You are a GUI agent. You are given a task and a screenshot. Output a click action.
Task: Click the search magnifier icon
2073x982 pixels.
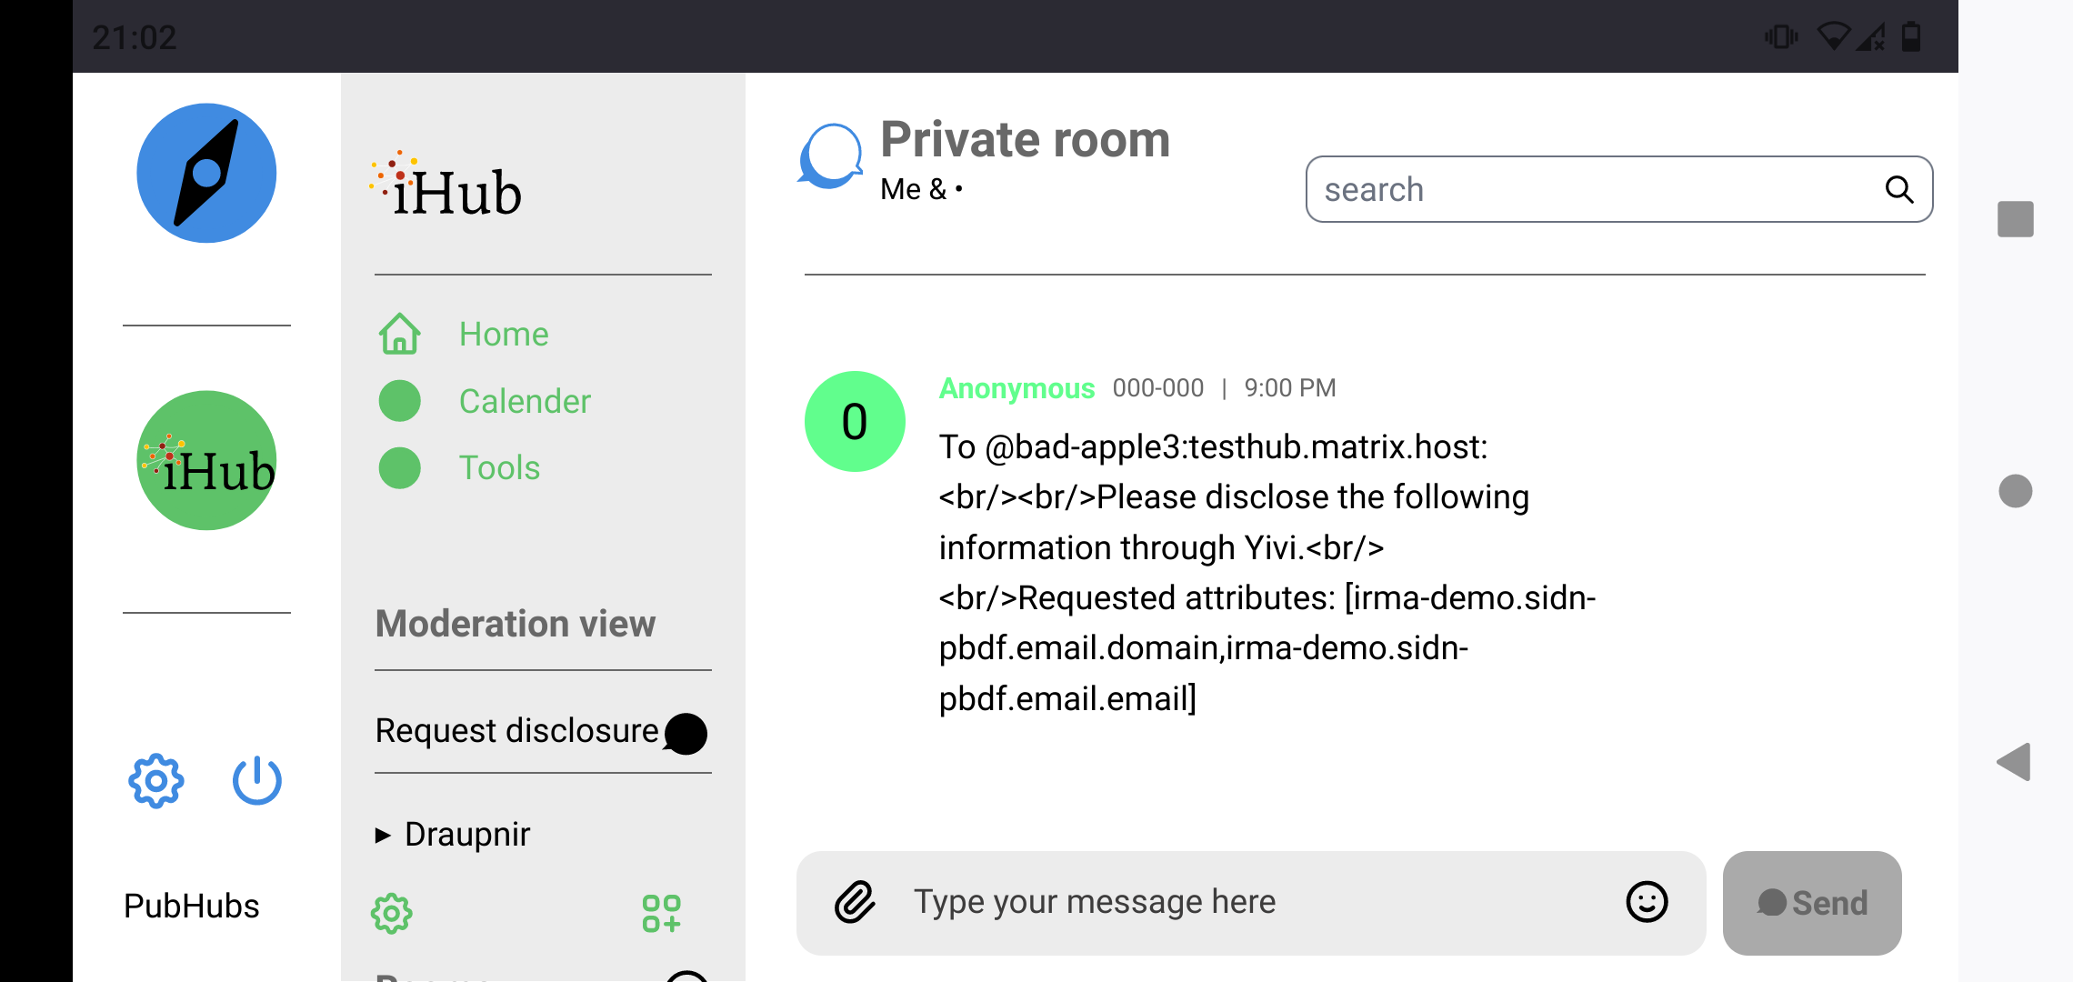pos(1899,189)
